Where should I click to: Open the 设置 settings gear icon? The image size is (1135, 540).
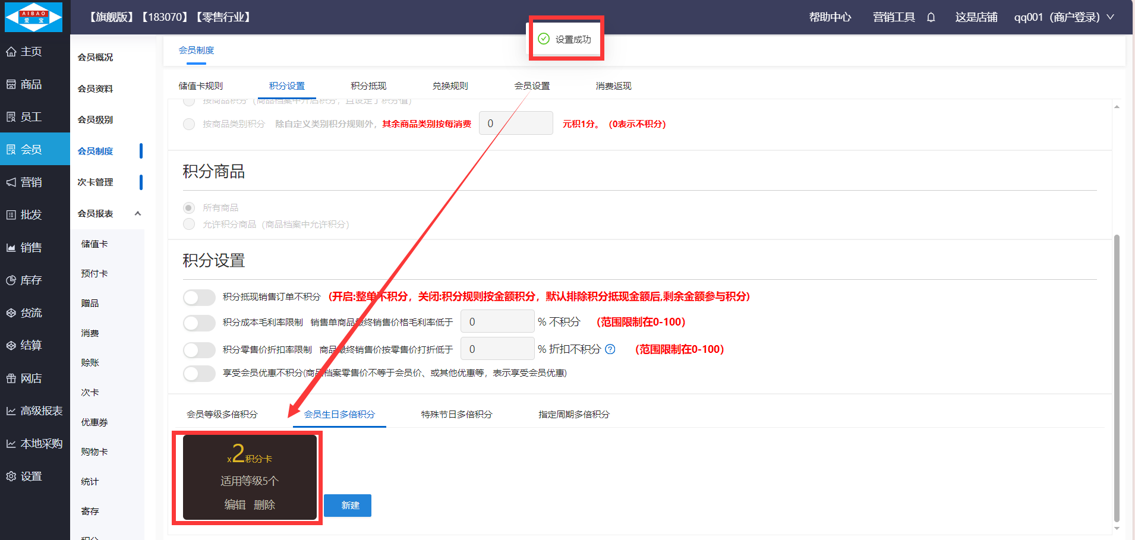click(11, 476)
